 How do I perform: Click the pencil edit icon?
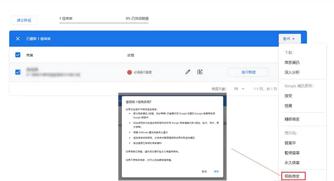click(188, 72)
